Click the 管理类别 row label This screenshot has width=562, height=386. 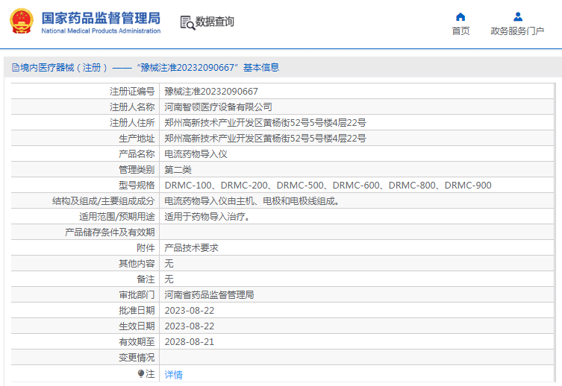pos(137,170)
